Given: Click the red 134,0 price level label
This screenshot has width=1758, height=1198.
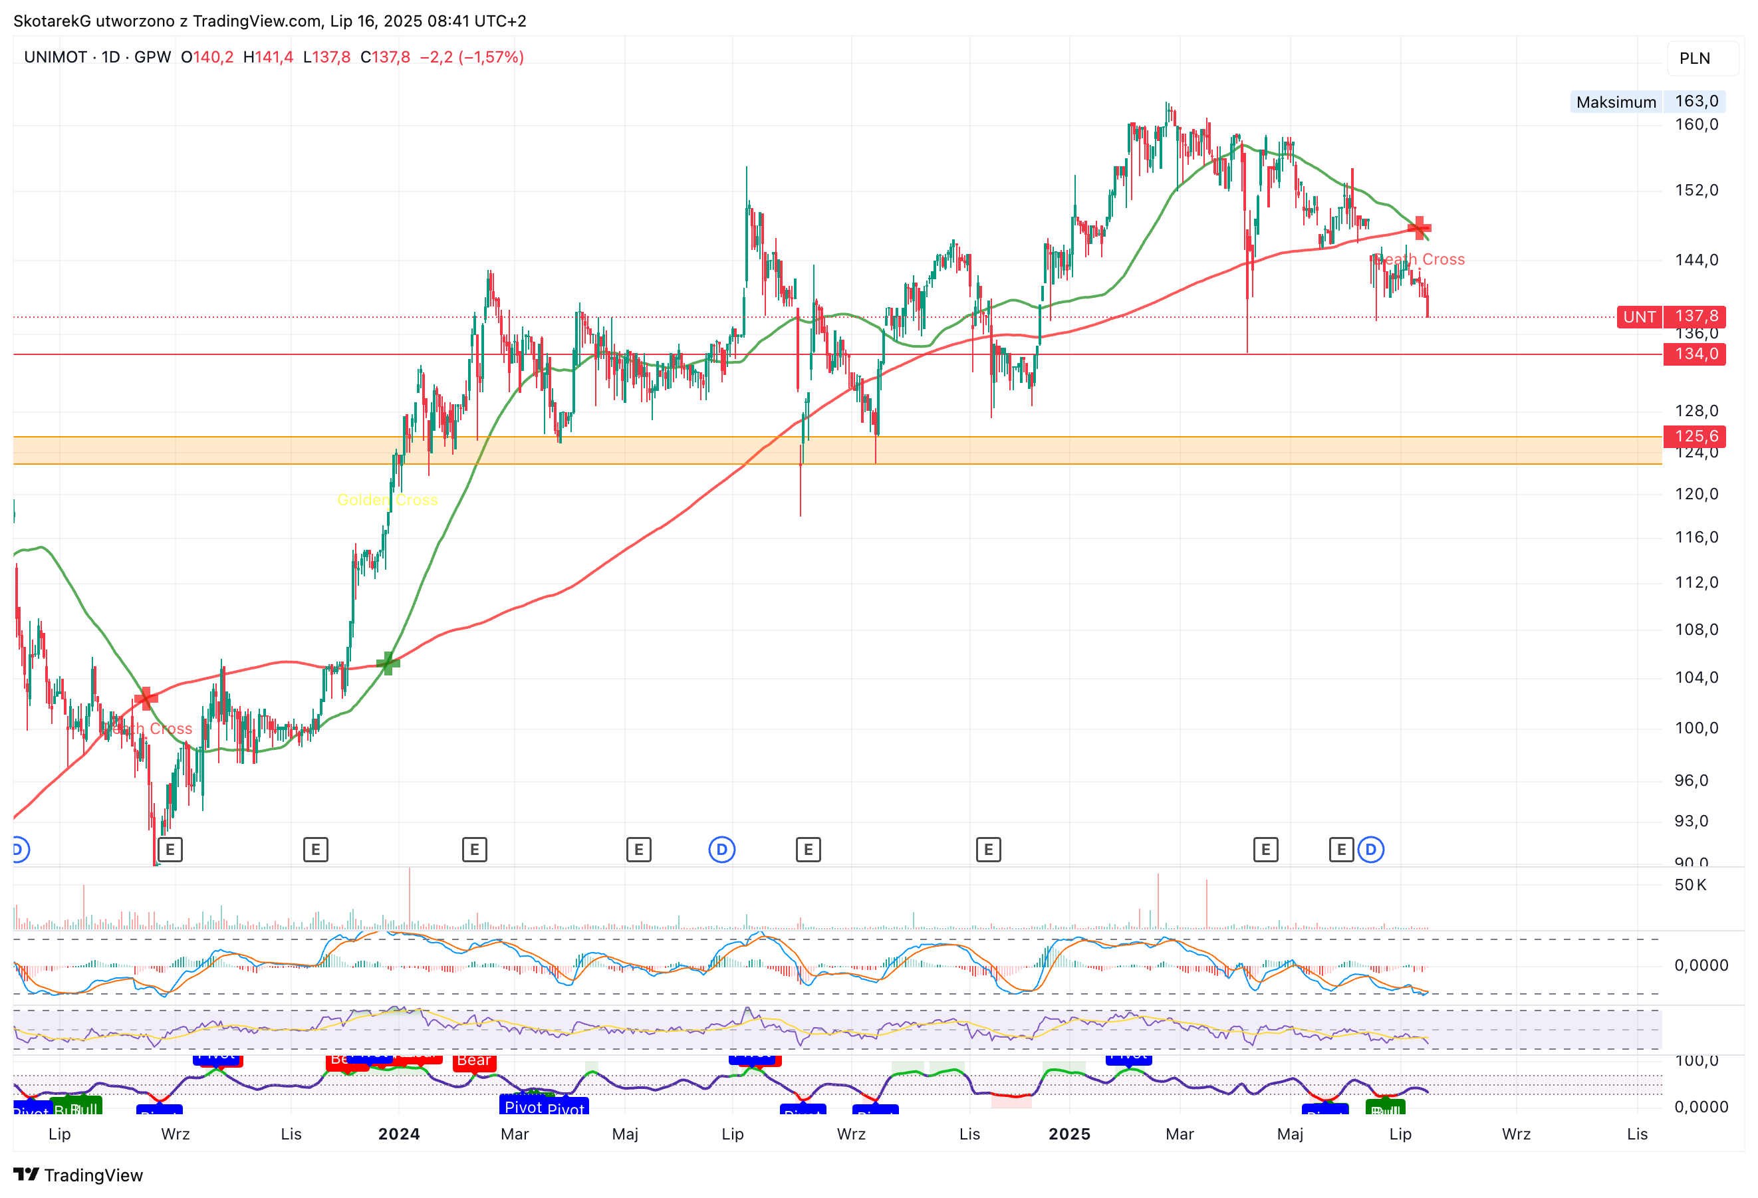Looking at the screenshot, I should (x=1694, y=354).
